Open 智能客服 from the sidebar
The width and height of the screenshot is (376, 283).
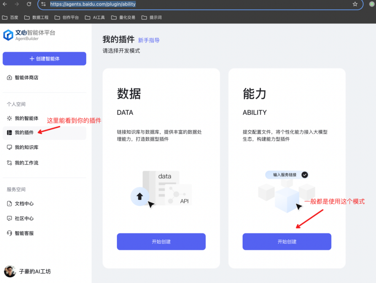pos(24,233)
